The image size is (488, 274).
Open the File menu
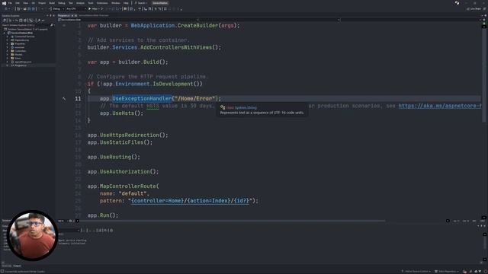[x=10, y=3]
